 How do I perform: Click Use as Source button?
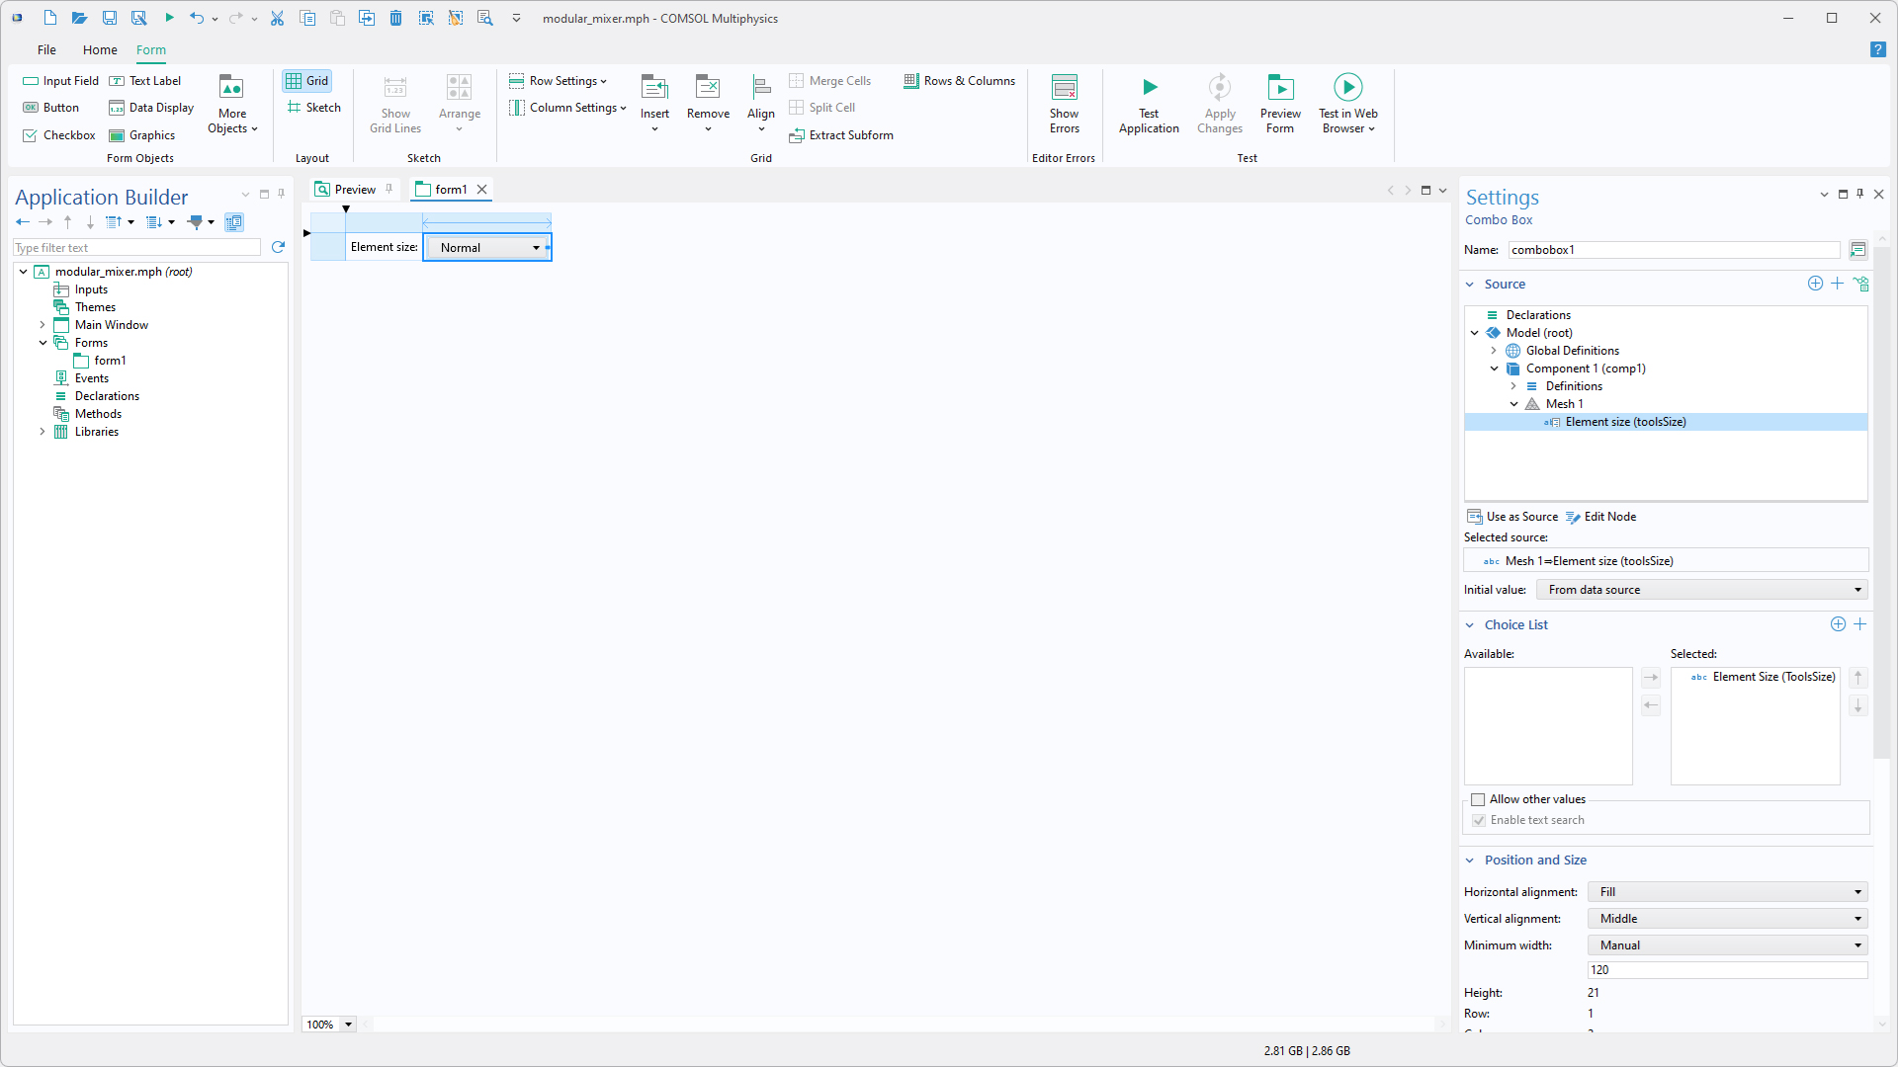(1512, 517)
